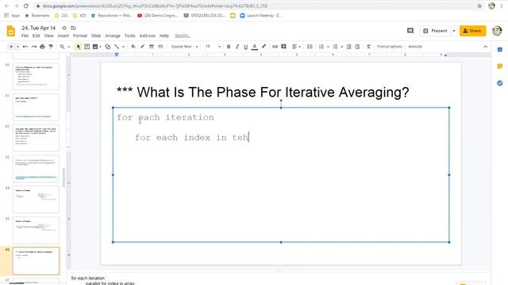
Task: Click the Border color pencil icon
Action: coord(142,47)
